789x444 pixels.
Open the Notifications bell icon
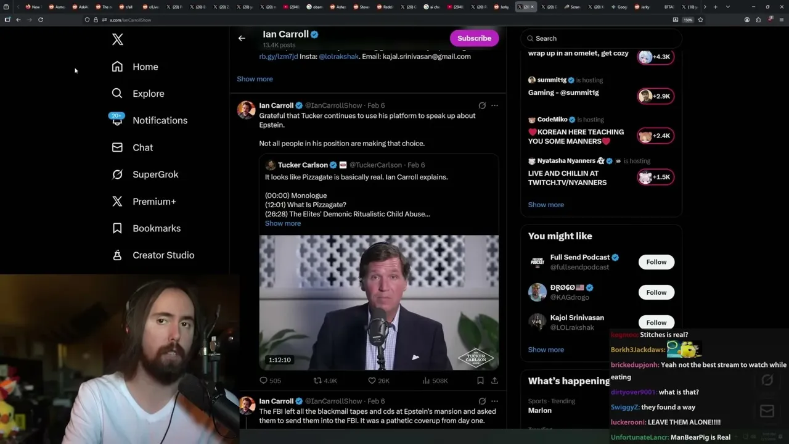[x=117, y=120]
